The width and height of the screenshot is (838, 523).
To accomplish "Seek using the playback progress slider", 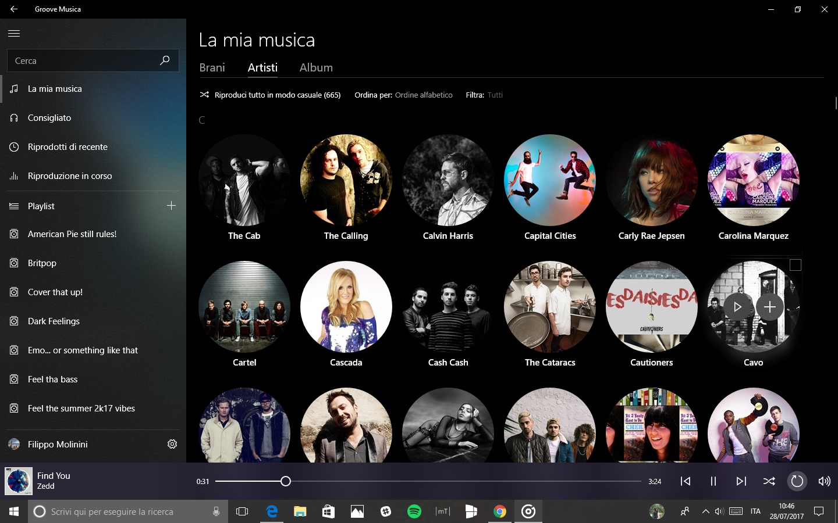I will [428, 481].
